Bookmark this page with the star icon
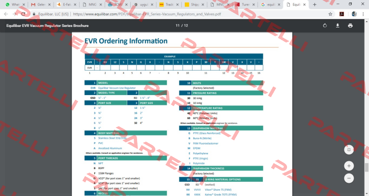The image size is (369, 196). tap(330, 14)
